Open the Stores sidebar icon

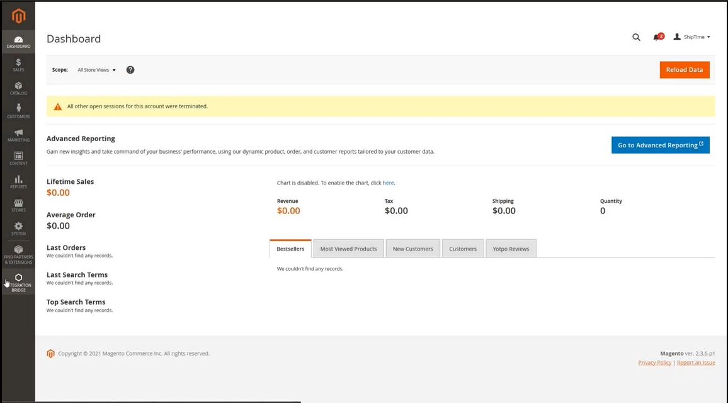[18, 205]
